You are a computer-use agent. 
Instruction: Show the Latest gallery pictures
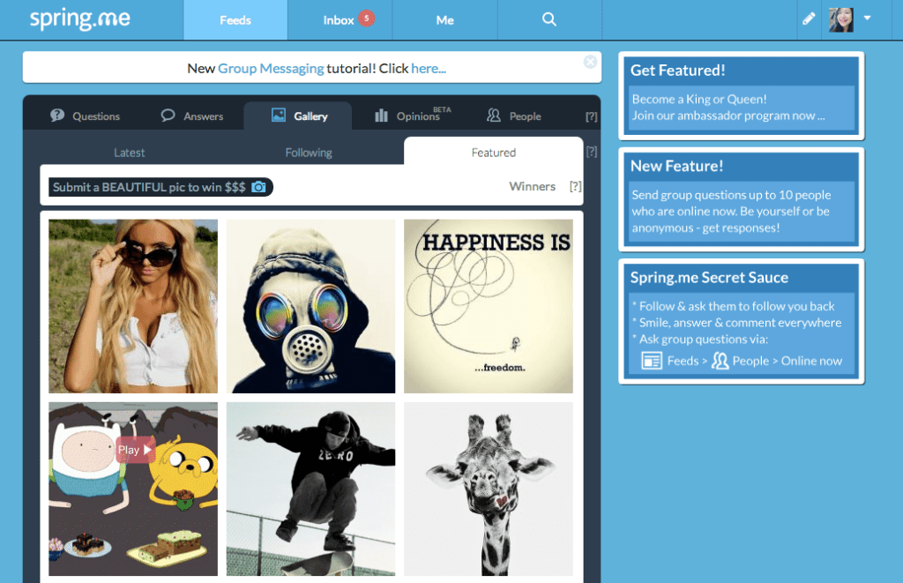coord(129,153)
